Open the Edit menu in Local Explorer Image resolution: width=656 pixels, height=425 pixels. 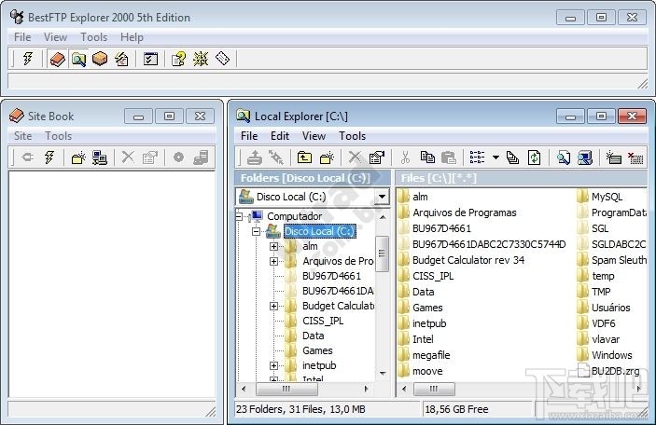280,136
